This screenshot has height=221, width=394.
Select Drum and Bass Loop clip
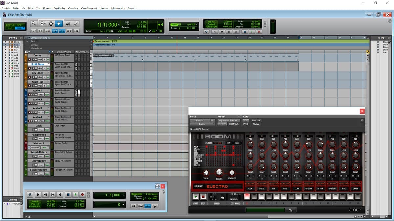point(196,58)
